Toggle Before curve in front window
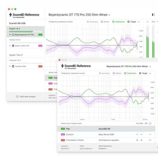 pyautogui.click(x=117, y=73)
